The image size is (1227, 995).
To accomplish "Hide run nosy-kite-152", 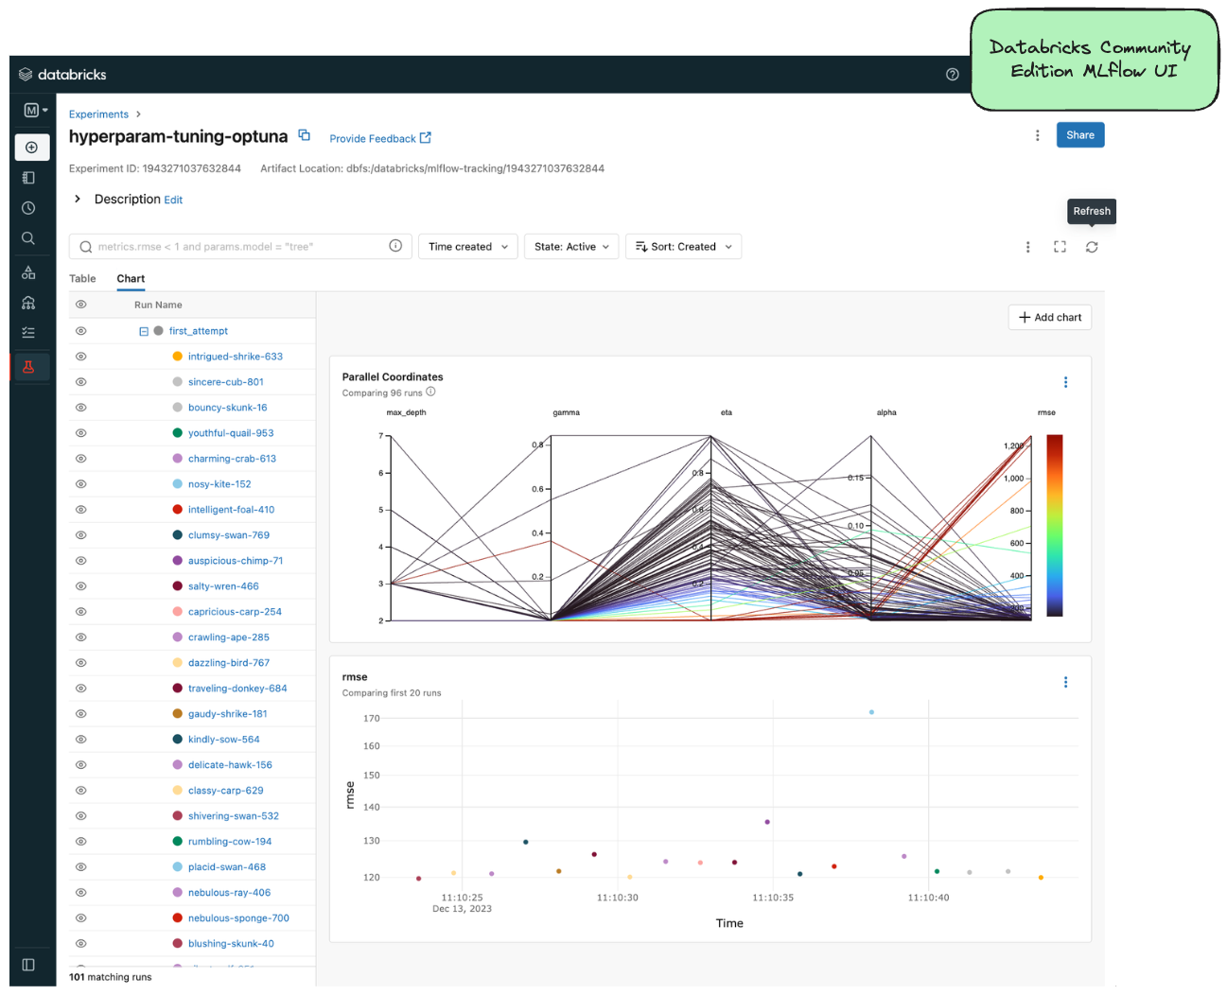I will tap(81, 484).
